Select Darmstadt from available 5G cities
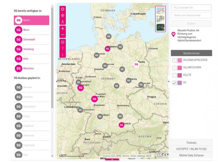The image size is (218, 162). point(29,39)
